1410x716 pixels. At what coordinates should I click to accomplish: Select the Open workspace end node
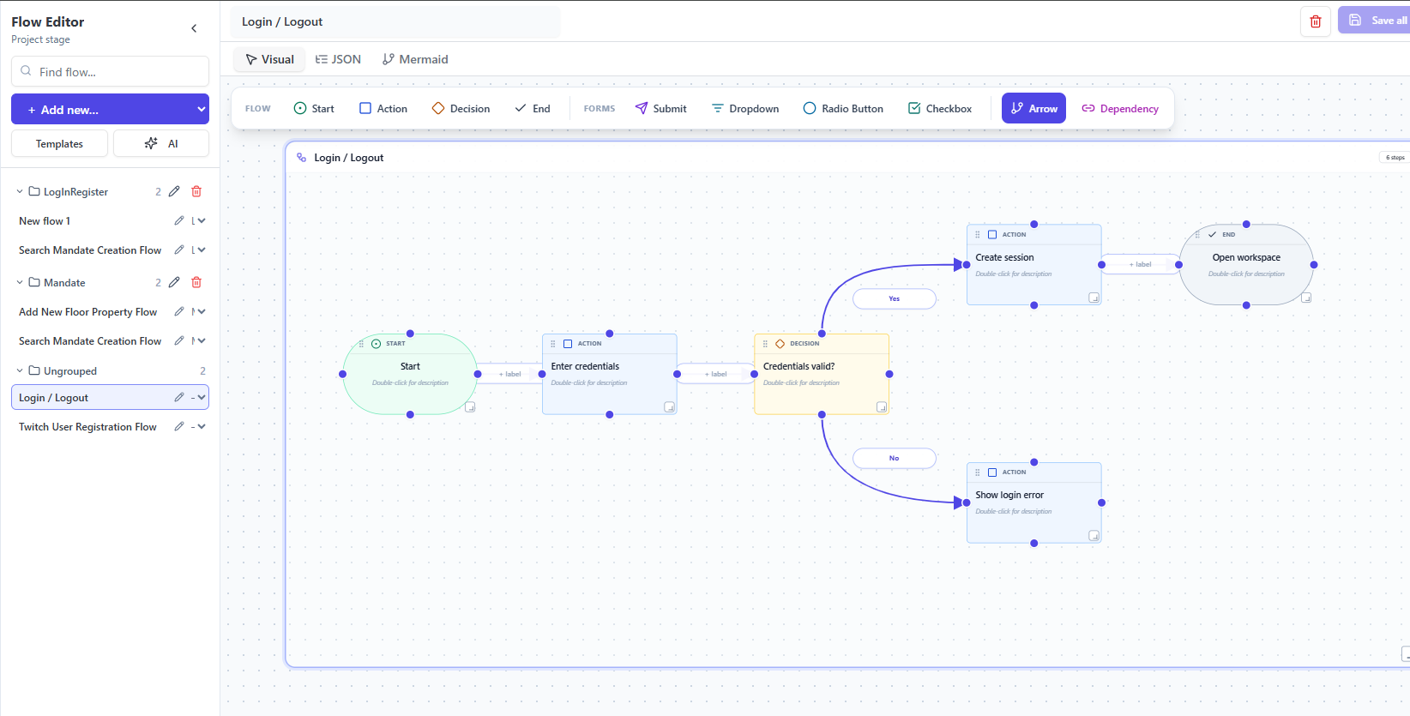coord(1246,265)
